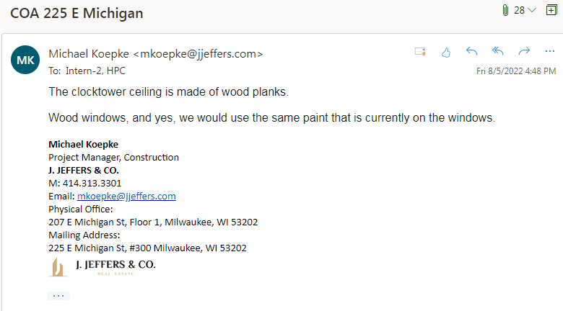The height and width of the screenshot is (311, 563).
Task: Click the clocktower ceiling message text
Action: point(169,92)
